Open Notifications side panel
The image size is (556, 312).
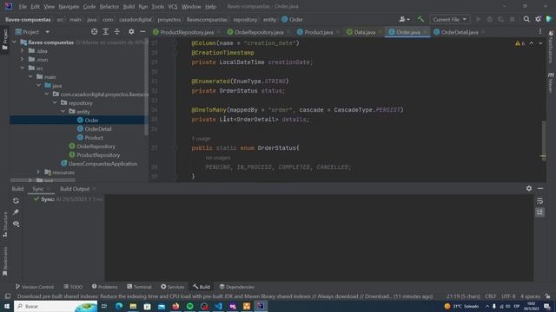coord(551,47)
